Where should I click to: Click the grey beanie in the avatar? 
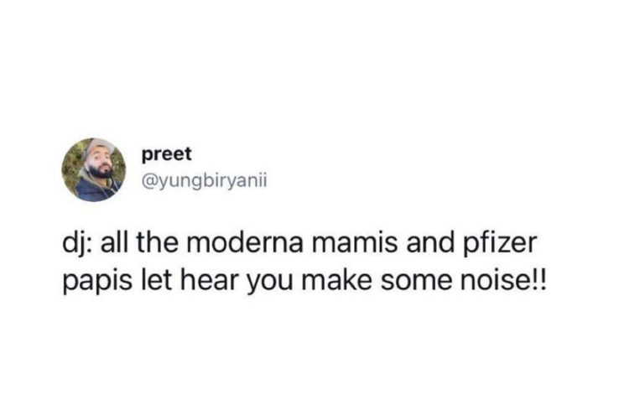(x=96, y=150)
